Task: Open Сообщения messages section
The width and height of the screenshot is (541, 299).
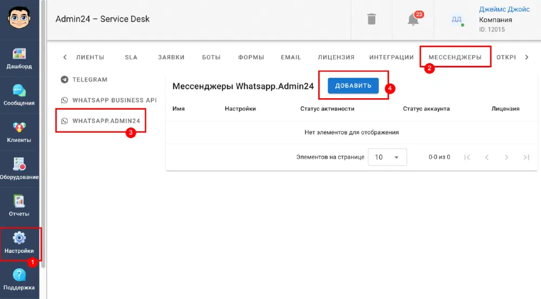Action: coord(19,96)
